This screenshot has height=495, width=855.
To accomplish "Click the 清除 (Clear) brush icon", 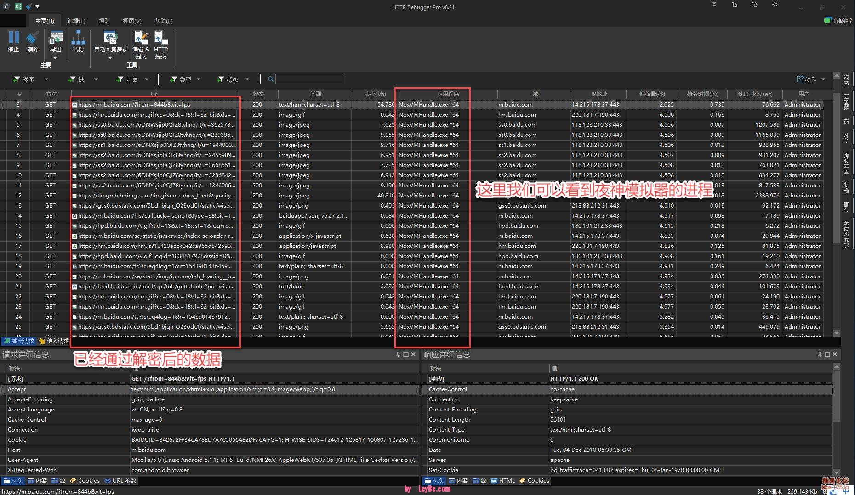I will coord(33,37).
